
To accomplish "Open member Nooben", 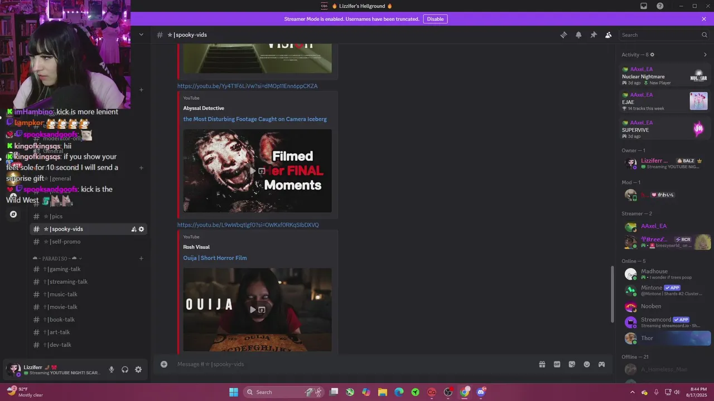I will tap(666, 306).
